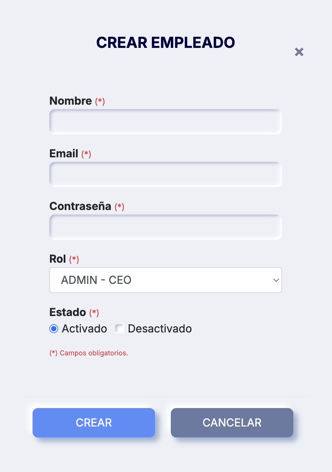The width and height of the screenshot is (332, 472).
Task: Click the Desactivado option text
Action: 160,329
